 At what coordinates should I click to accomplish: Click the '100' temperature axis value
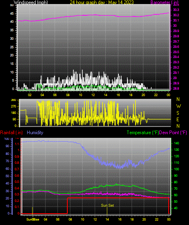click(x=176, y=169)
